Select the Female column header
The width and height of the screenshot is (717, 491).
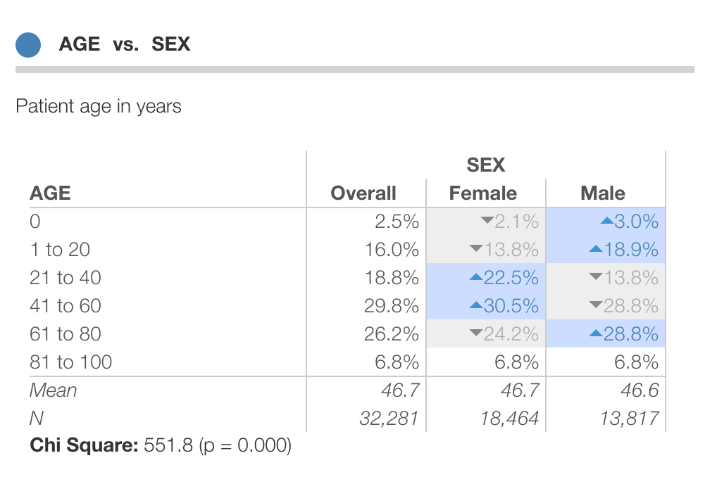point(483,193)
